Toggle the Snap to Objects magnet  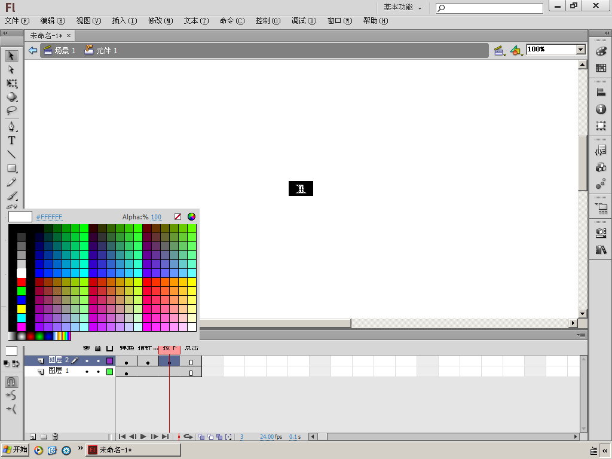[11, 381]
